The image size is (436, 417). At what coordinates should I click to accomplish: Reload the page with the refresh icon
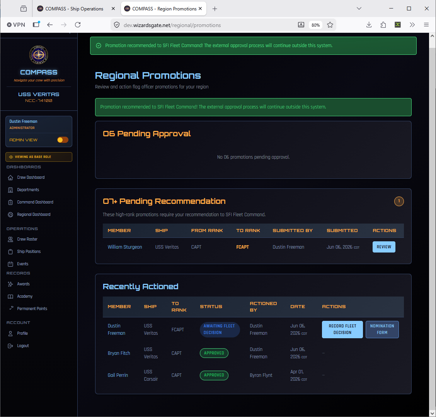pos(78,25)
